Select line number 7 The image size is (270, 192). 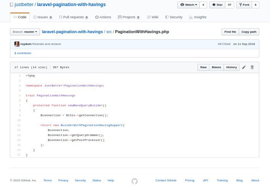[20, 106]
